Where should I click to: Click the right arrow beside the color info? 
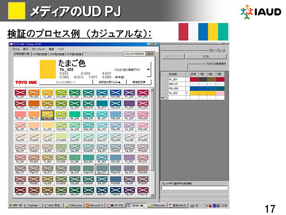tap(149, 69)
